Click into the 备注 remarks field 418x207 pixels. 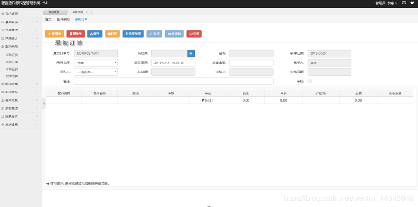[x=173, y=81]
